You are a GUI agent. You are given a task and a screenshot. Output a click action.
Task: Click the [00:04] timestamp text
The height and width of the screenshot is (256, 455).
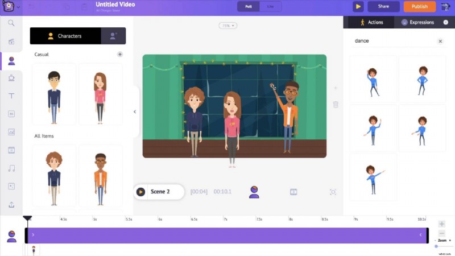pyautogui.click(x=198, y=192)
